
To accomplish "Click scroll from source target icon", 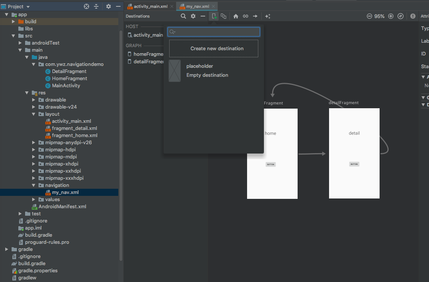I will (x=86, y=6).
